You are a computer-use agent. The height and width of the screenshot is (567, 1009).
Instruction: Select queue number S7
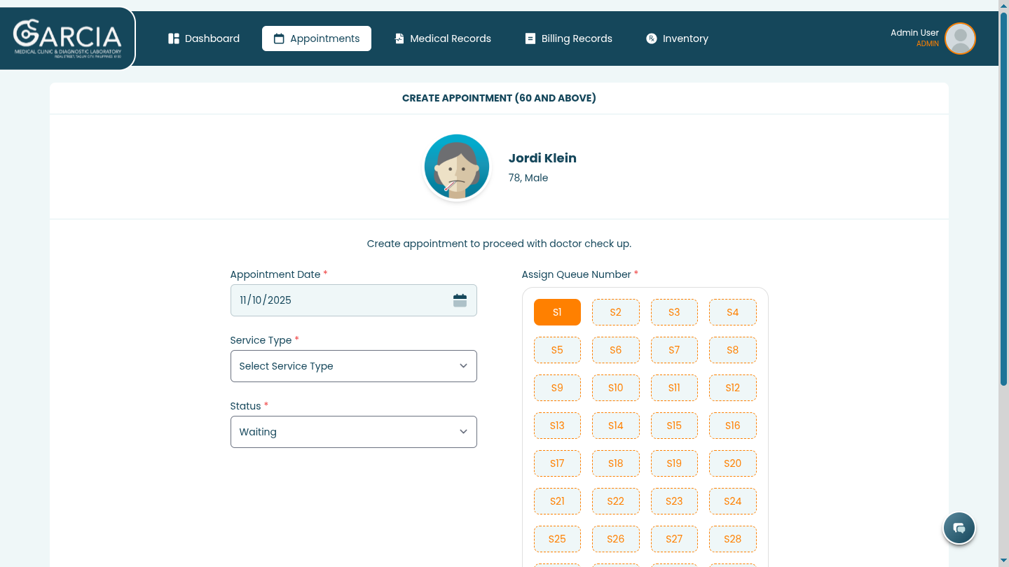pos(674,350)
